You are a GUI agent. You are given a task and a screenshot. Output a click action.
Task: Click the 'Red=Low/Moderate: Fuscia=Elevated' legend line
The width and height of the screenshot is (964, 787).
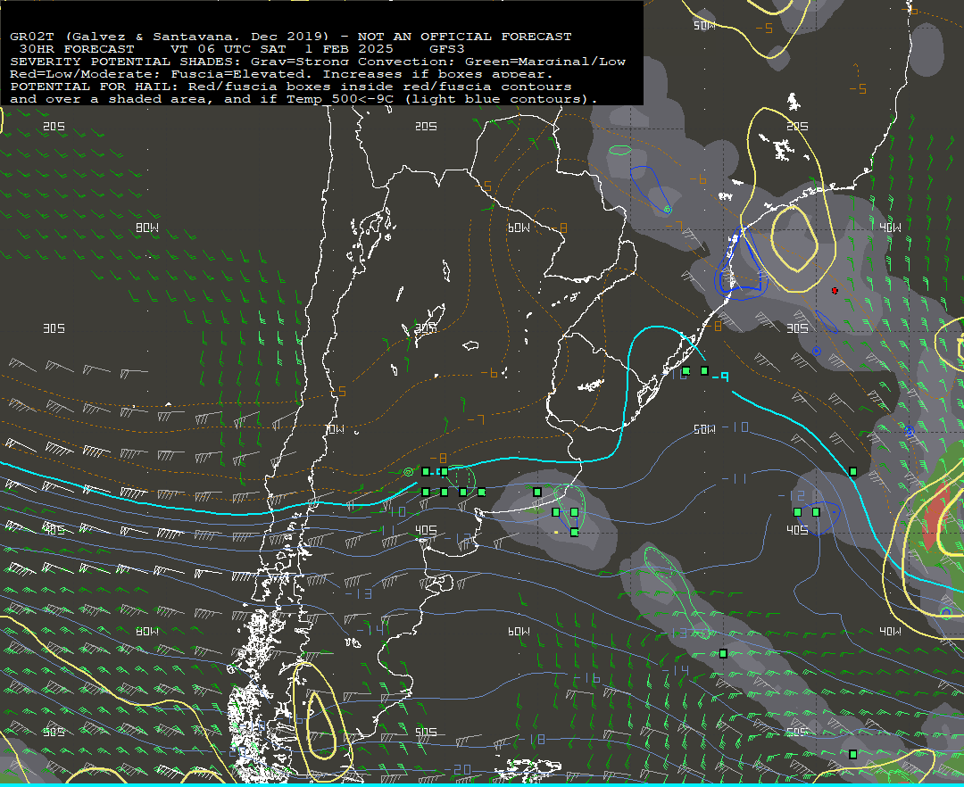pos(281,74)
